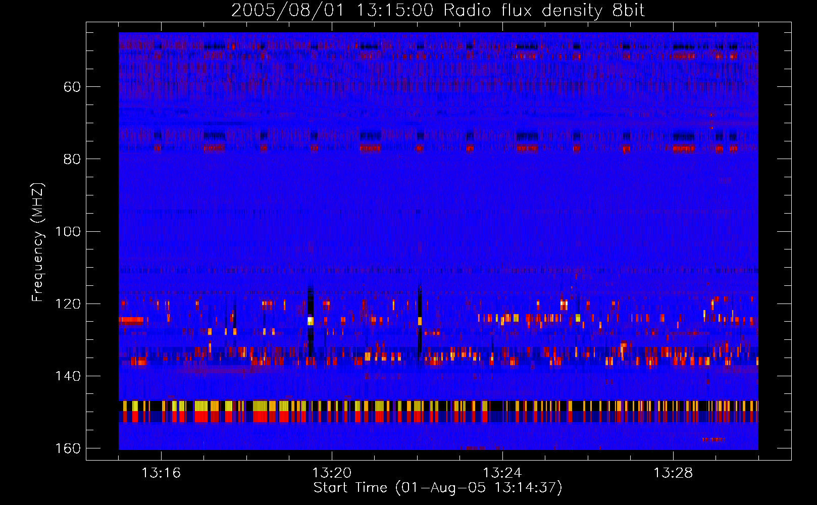Click the 60 frequency tick label
The image size is (817, 505).
coord(72,87)
